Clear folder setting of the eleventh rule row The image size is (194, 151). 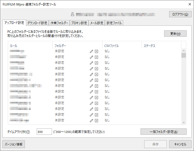tap(96, 109)
